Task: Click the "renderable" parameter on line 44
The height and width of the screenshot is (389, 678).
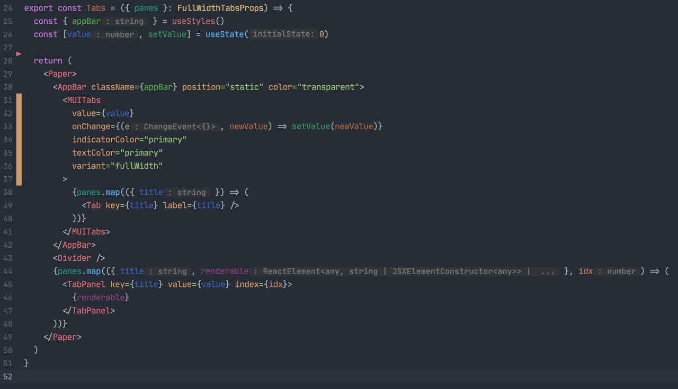Action: 225,272
